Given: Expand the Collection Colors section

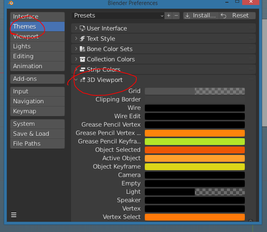Looking at the screenshot, I should tap(76, 59).
